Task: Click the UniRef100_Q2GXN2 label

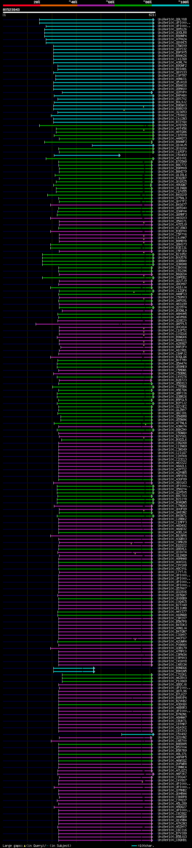Action: click(x=172, y=737)
